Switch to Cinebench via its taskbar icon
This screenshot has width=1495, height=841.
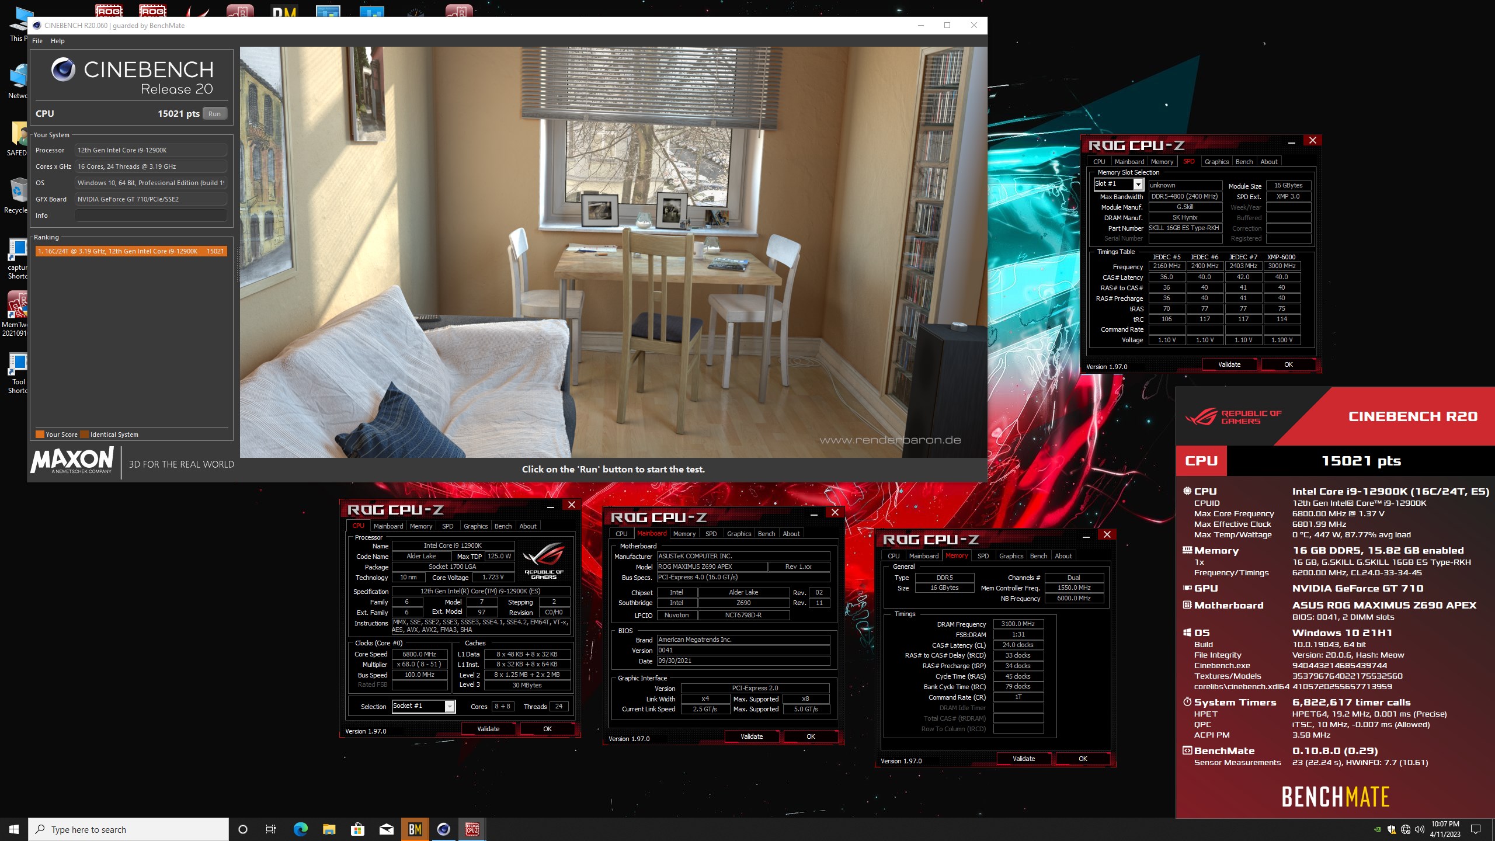[443, 829]
